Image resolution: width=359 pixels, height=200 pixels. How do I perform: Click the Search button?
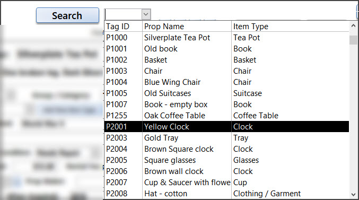point(67,15)
